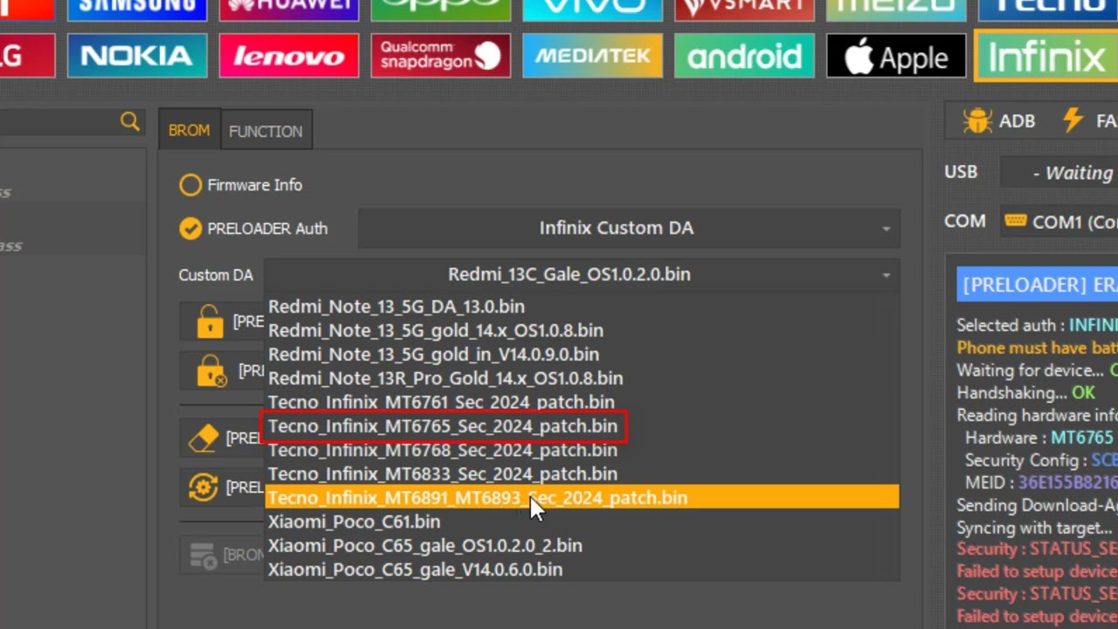Click the 'Handshaking... OK' log line
The width and height of the screenshot is (1118, 629).
click(x=1025, y=393)
